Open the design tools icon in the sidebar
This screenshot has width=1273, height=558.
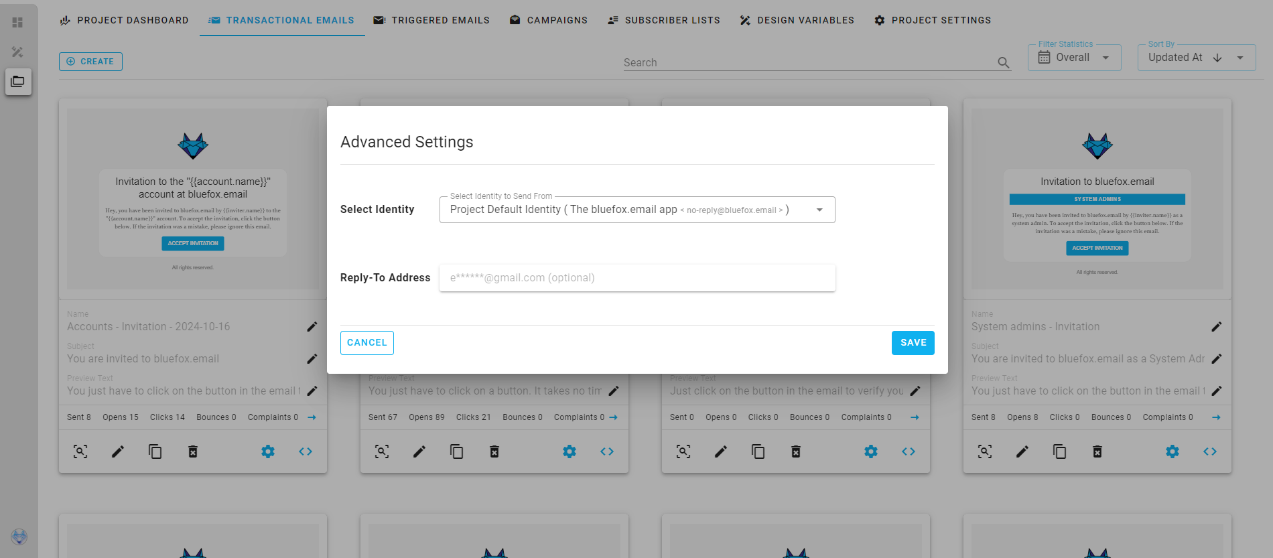tap(17, 52)
